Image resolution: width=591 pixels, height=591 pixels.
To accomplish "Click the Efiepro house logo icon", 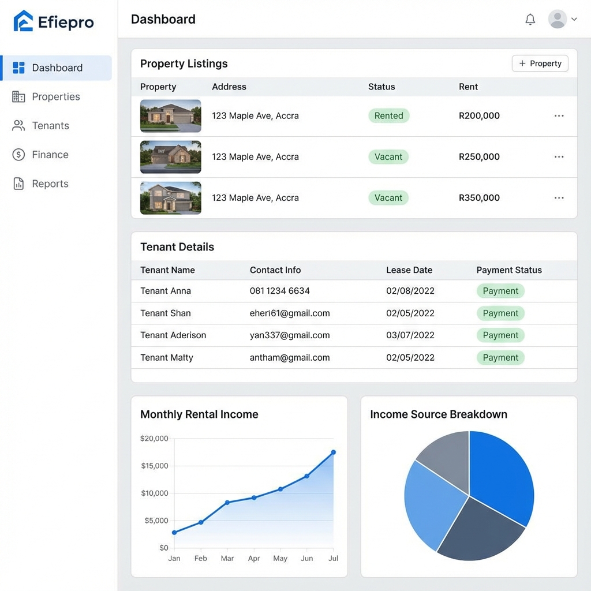I will (23, 21).
